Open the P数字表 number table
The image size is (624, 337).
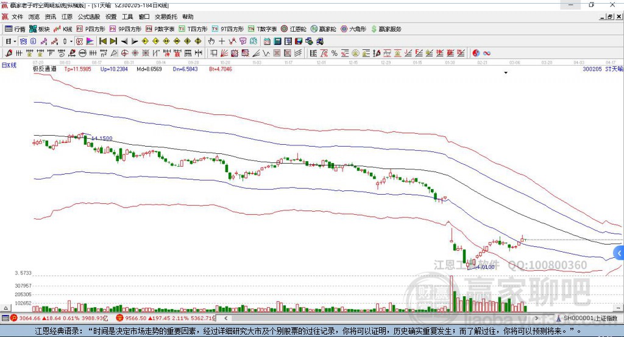[160, 29]
